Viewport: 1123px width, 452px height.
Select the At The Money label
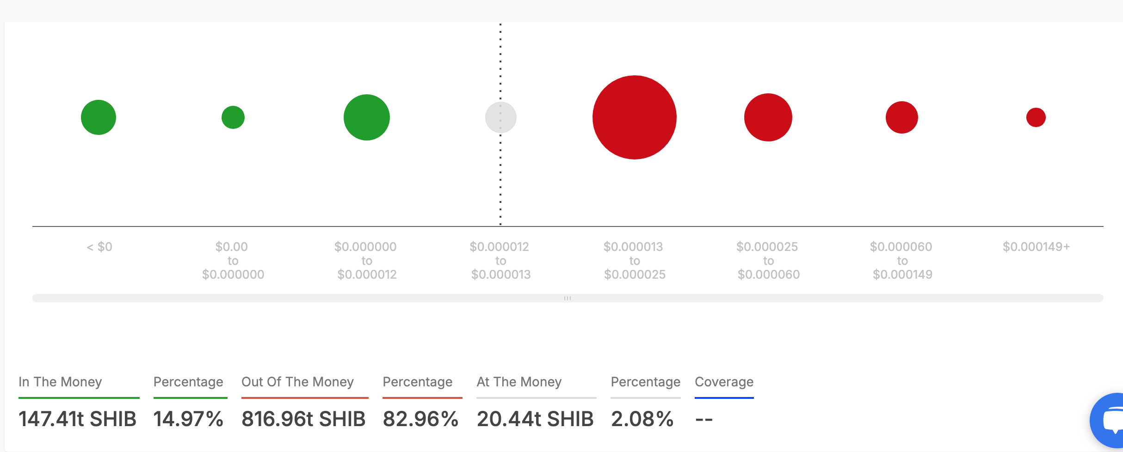(519, 382)
